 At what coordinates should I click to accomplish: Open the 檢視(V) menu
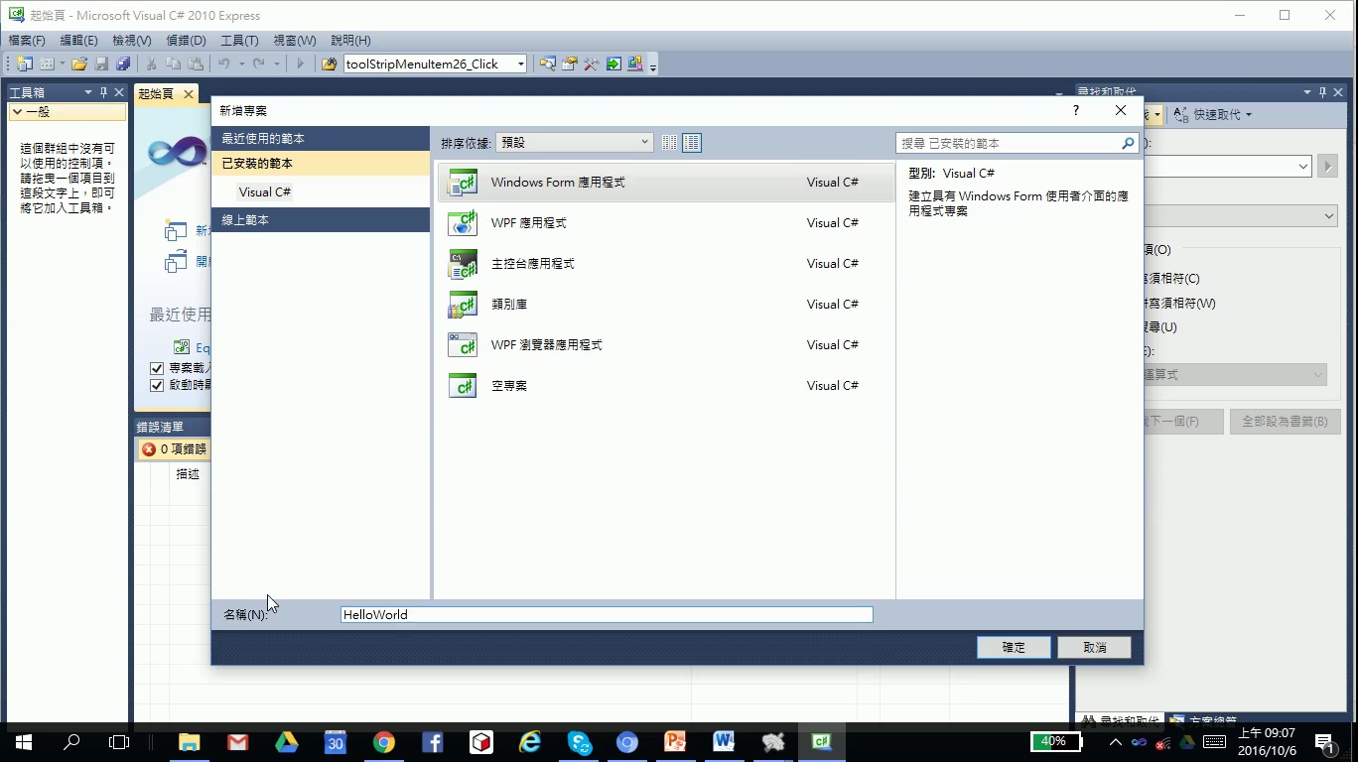pos(132,41)
